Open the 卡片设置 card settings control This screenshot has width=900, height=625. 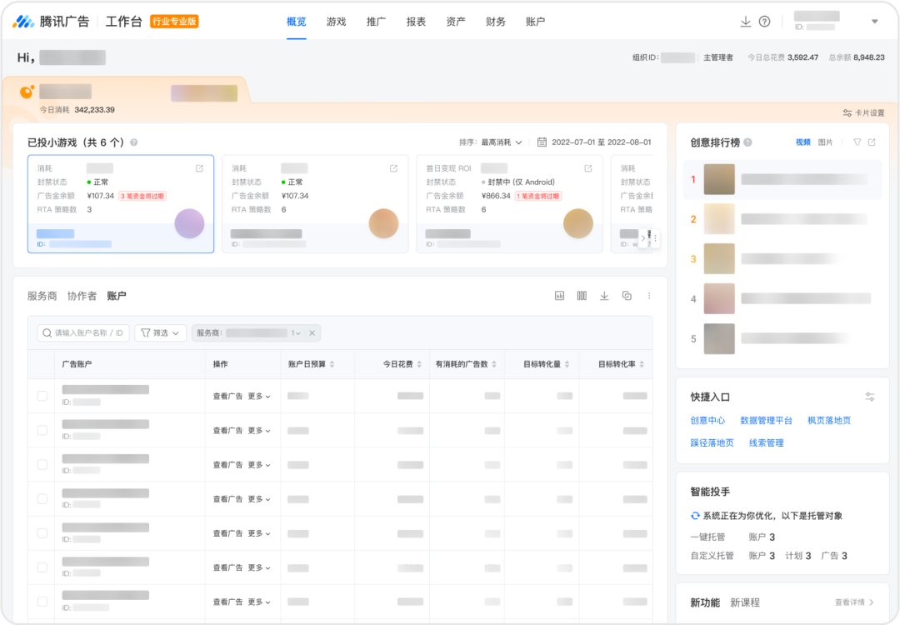(863, 111)
